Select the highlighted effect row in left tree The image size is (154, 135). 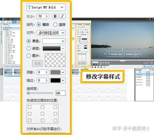[12, 28]
